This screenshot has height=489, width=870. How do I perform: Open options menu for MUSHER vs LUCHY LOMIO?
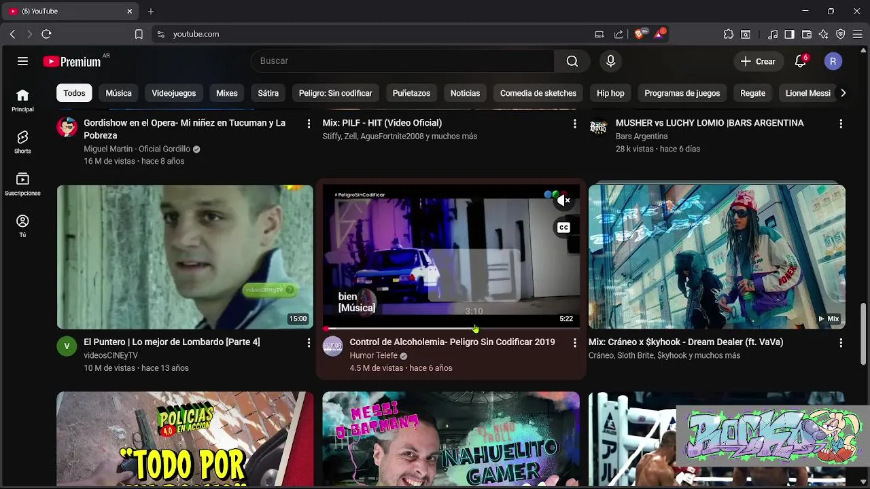(x=841, y=124)
